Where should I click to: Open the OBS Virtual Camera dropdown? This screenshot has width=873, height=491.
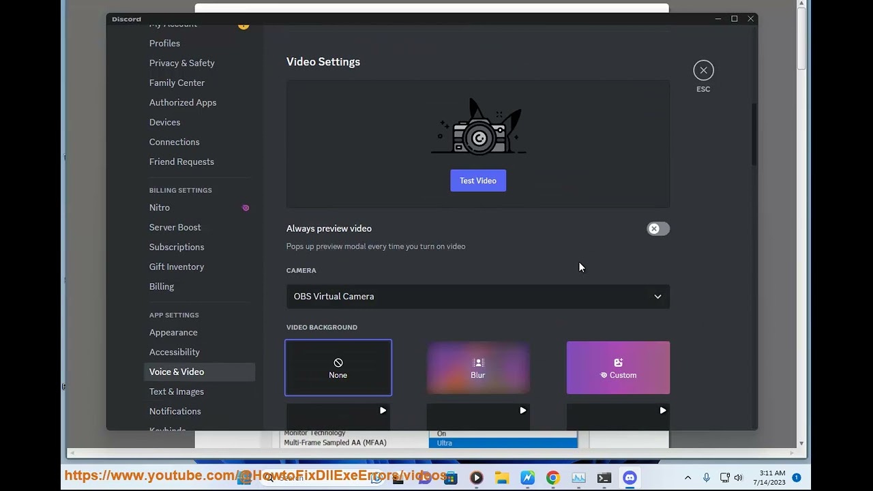[x=478, y=297]
